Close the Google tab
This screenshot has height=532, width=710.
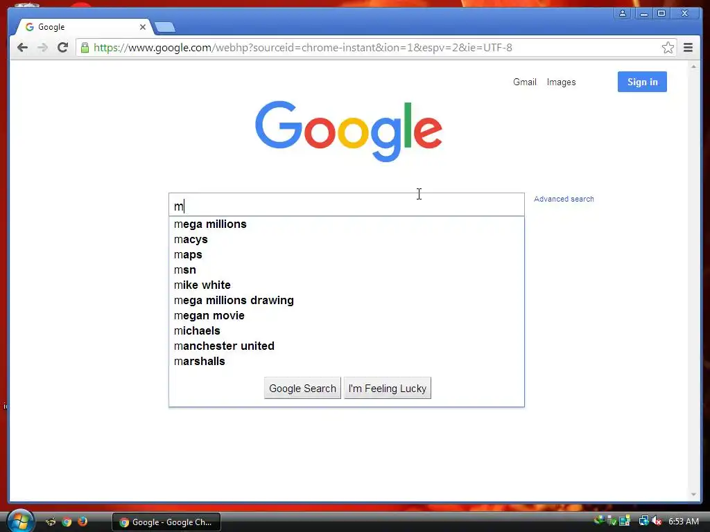point(143,27)
